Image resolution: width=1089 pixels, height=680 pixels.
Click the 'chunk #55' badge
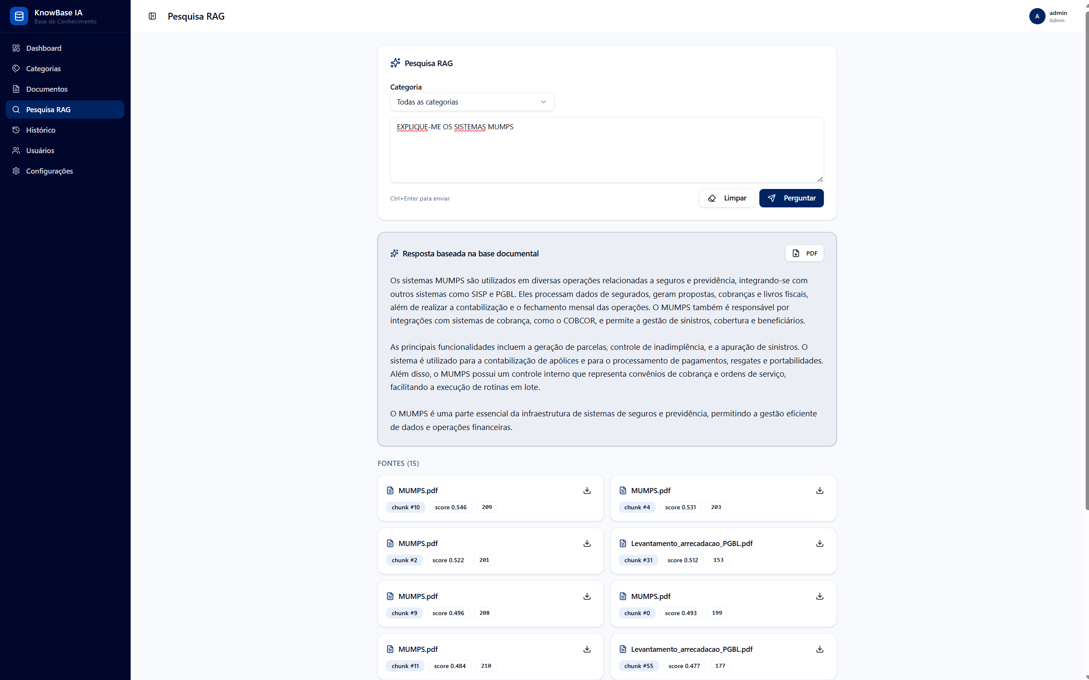coord(638,666)
